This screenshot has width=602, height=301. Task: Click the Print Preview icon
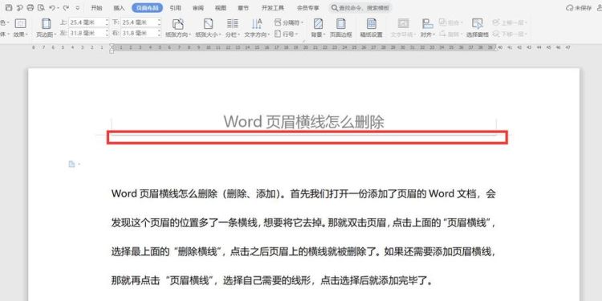42,8
